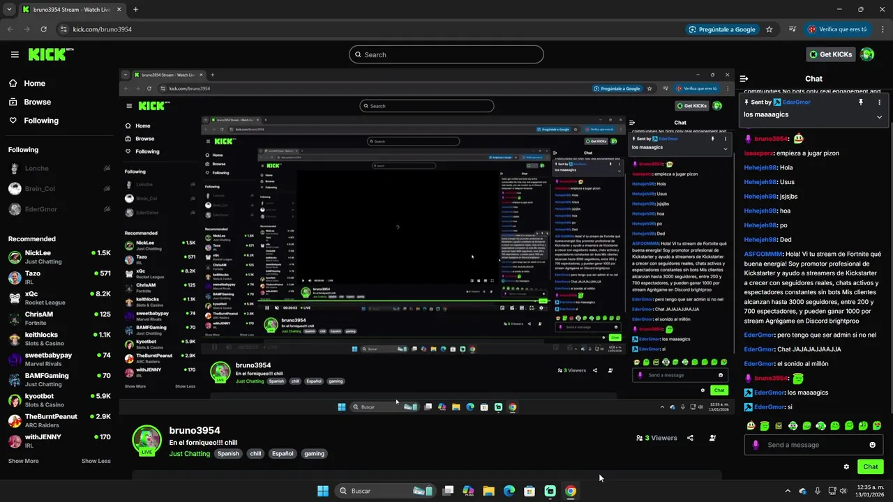Viewport: 893px width, 502px height.
Task: Select the bruno3954 Stream browser tab
Action: 70,10
